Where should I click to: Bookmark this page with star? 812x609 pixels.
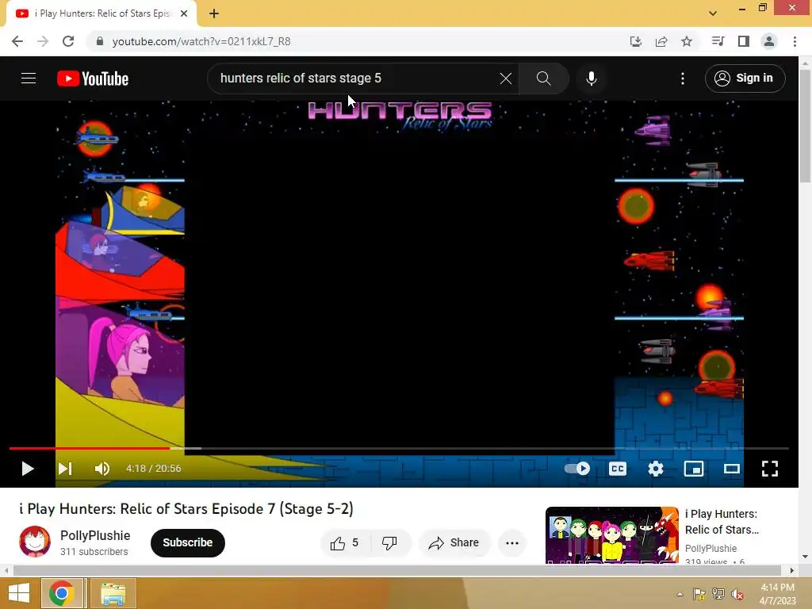coord(687,41)
